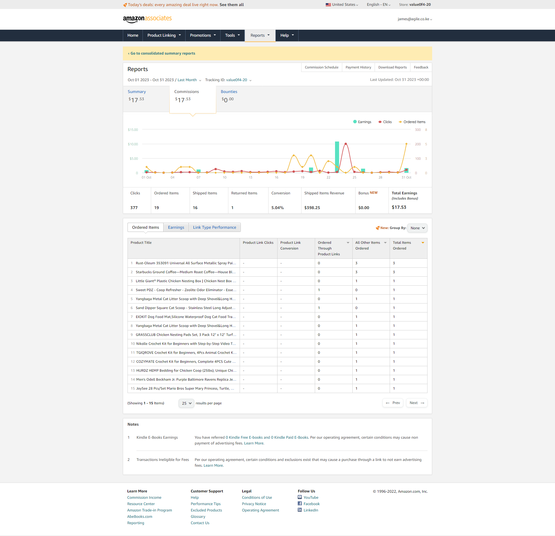Sort by Ordered Through Product Links arrow
The width and height of the screenshot is (555, 536).
click(348, 243)
